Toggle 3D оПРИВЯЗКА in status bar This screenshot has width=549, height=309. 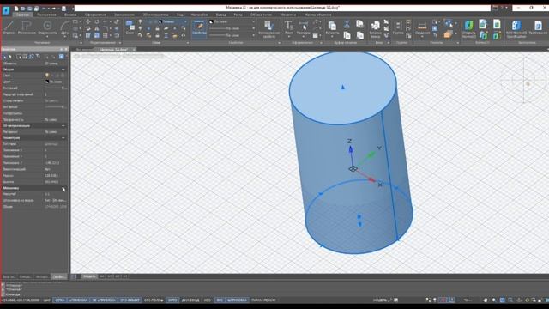pyautogui.click(x=104, y=300)
